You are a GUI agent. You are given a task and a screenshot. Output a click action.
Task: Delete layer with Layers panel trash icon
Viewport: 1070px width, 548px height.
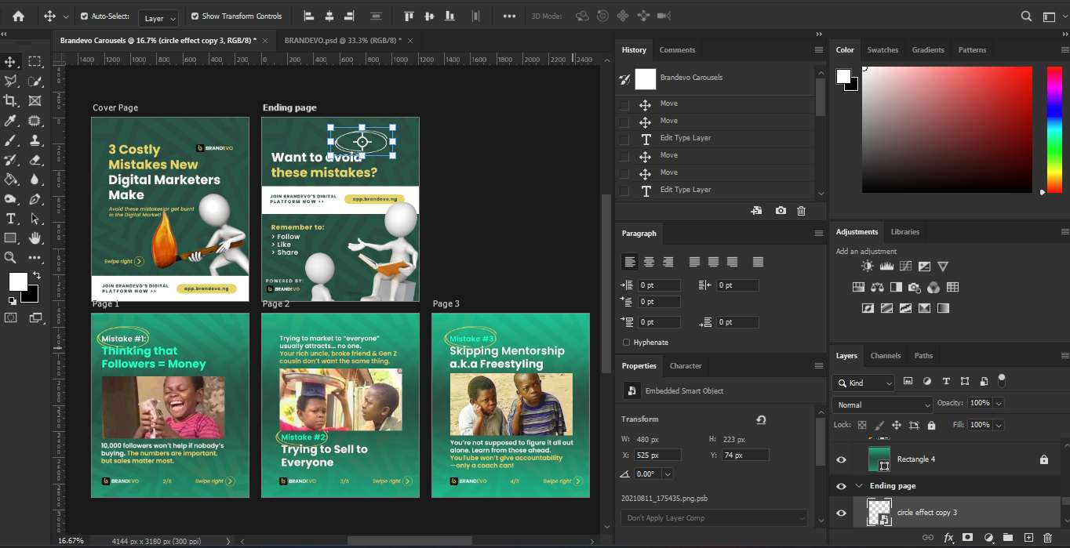(1049, 538)
